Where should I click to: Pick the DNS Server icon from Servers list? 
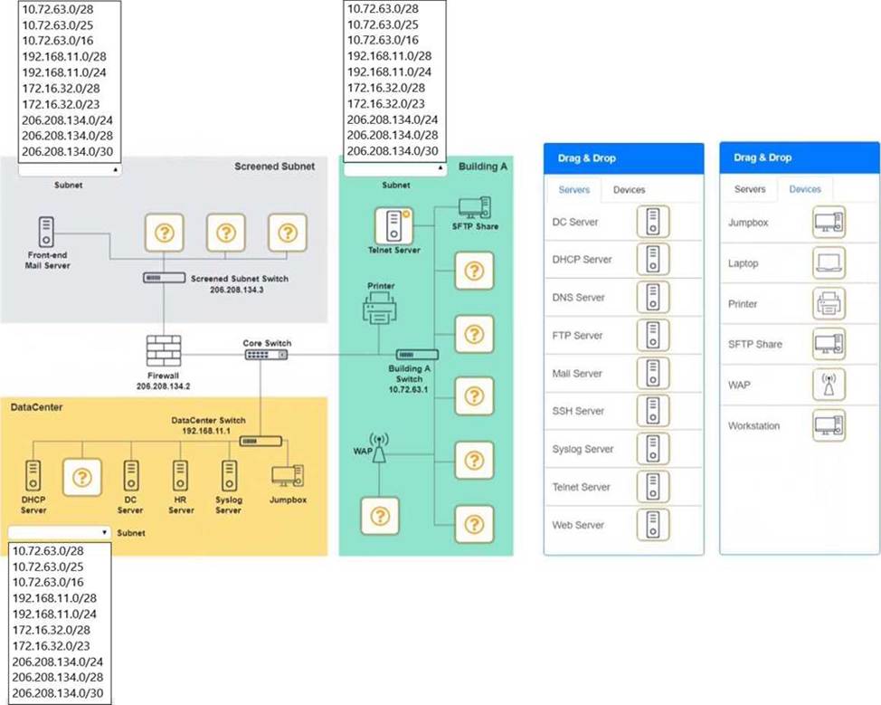pos(652,298)
